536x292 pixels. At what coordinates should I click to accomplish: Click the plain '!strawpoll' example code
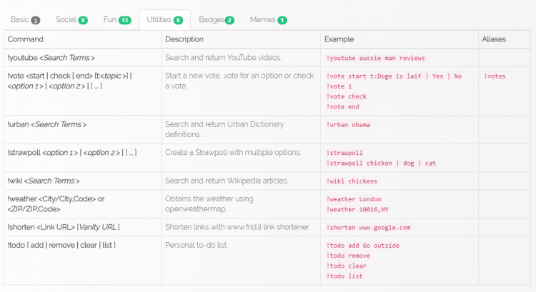[344, 153]
